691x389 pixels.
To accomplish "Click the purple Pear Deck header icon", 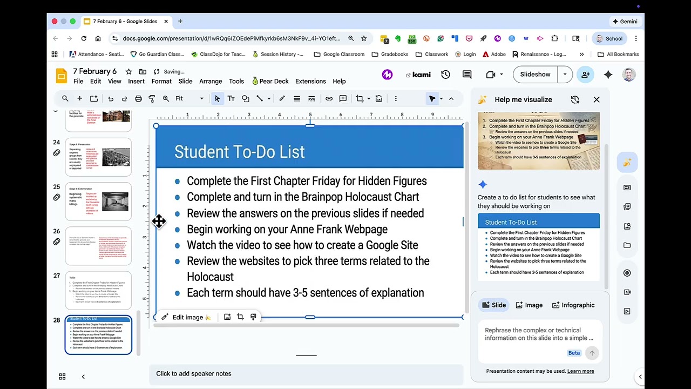I will [387, 75].
